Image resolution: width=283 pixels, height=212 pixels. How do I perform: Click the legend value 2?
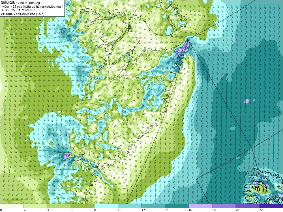[x=24, y=210]
